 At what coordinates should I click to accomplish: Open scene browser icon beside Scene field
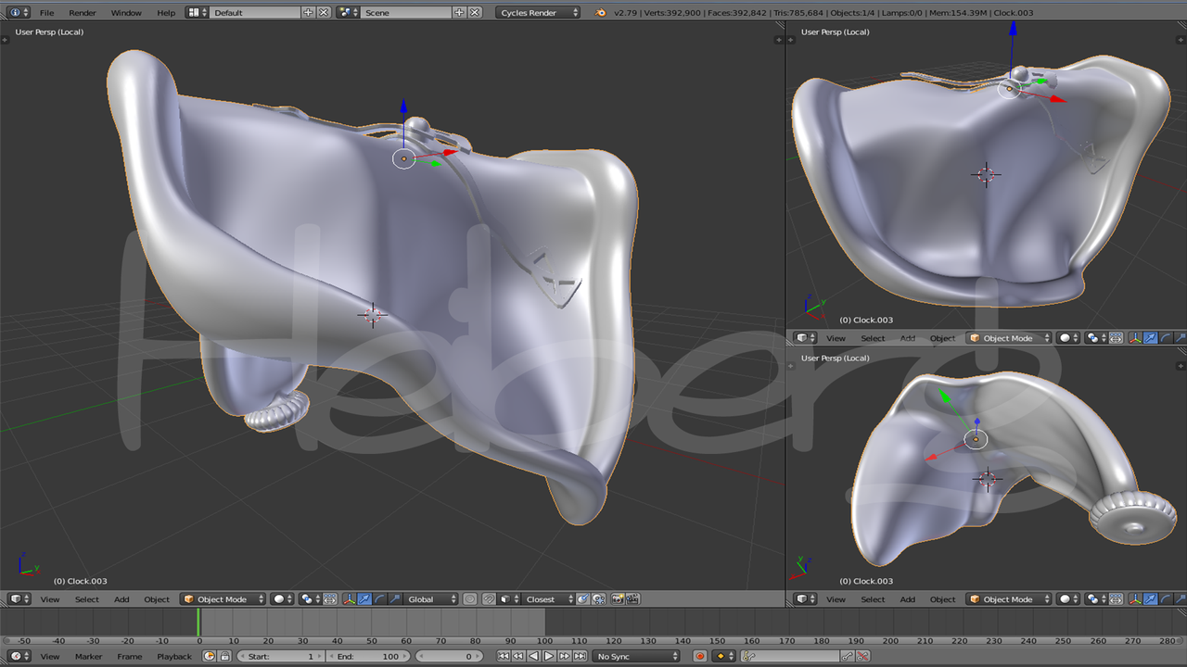click(x=349, y=13)
